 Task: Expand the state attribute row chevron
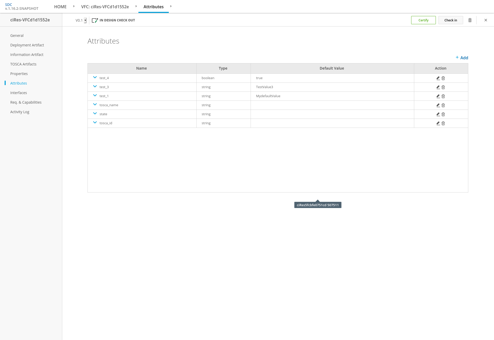point(95,113)
